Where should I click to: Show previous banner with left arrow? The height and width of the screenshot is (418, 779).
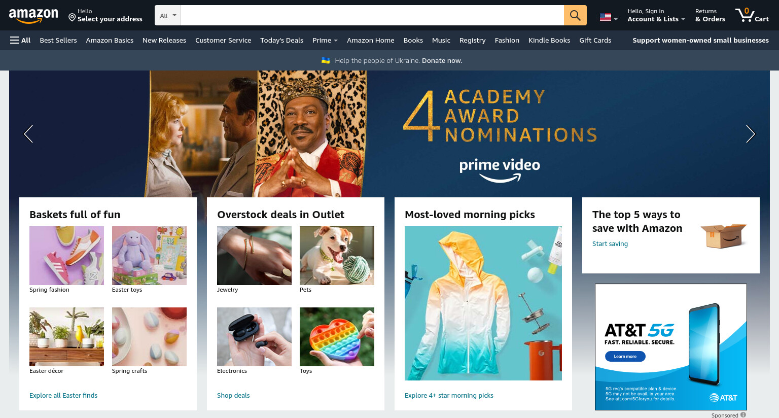(28, 134)
